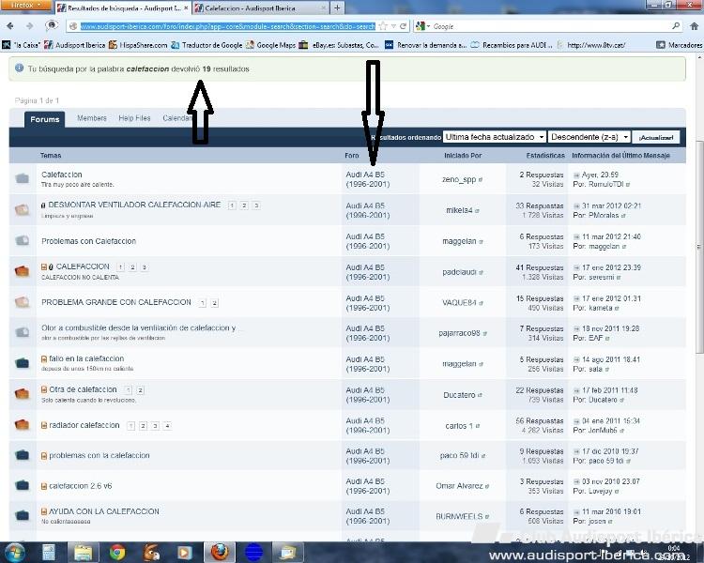Screen dimensions: 704x563
Task: Open user profile mikela4
Action: tap(459, 210)
